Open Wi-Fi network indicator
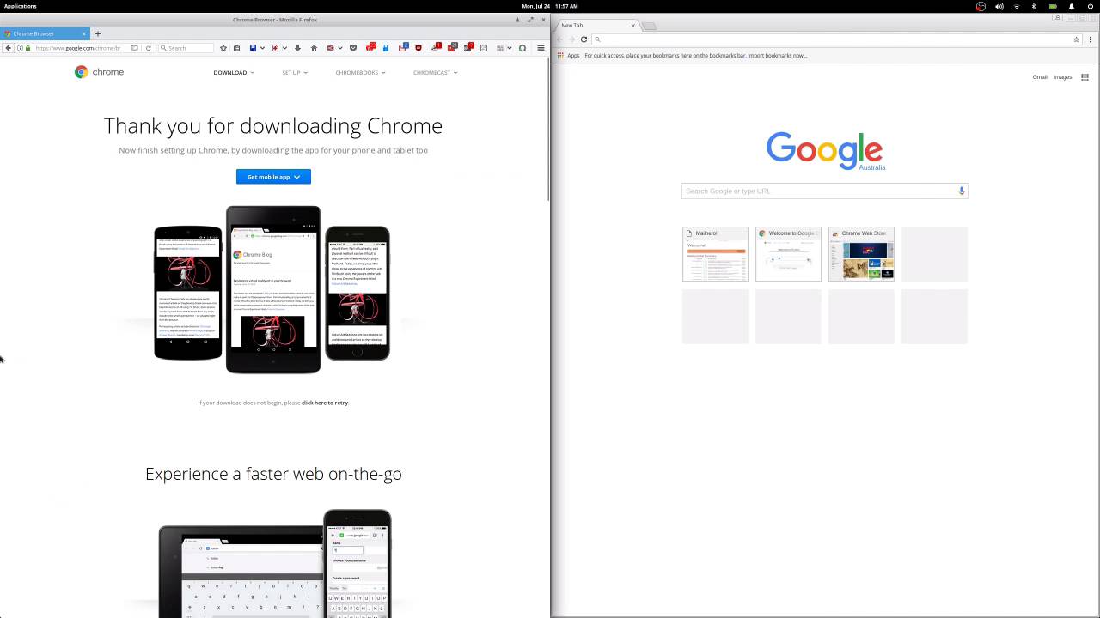 click(x=1017, y=6)
